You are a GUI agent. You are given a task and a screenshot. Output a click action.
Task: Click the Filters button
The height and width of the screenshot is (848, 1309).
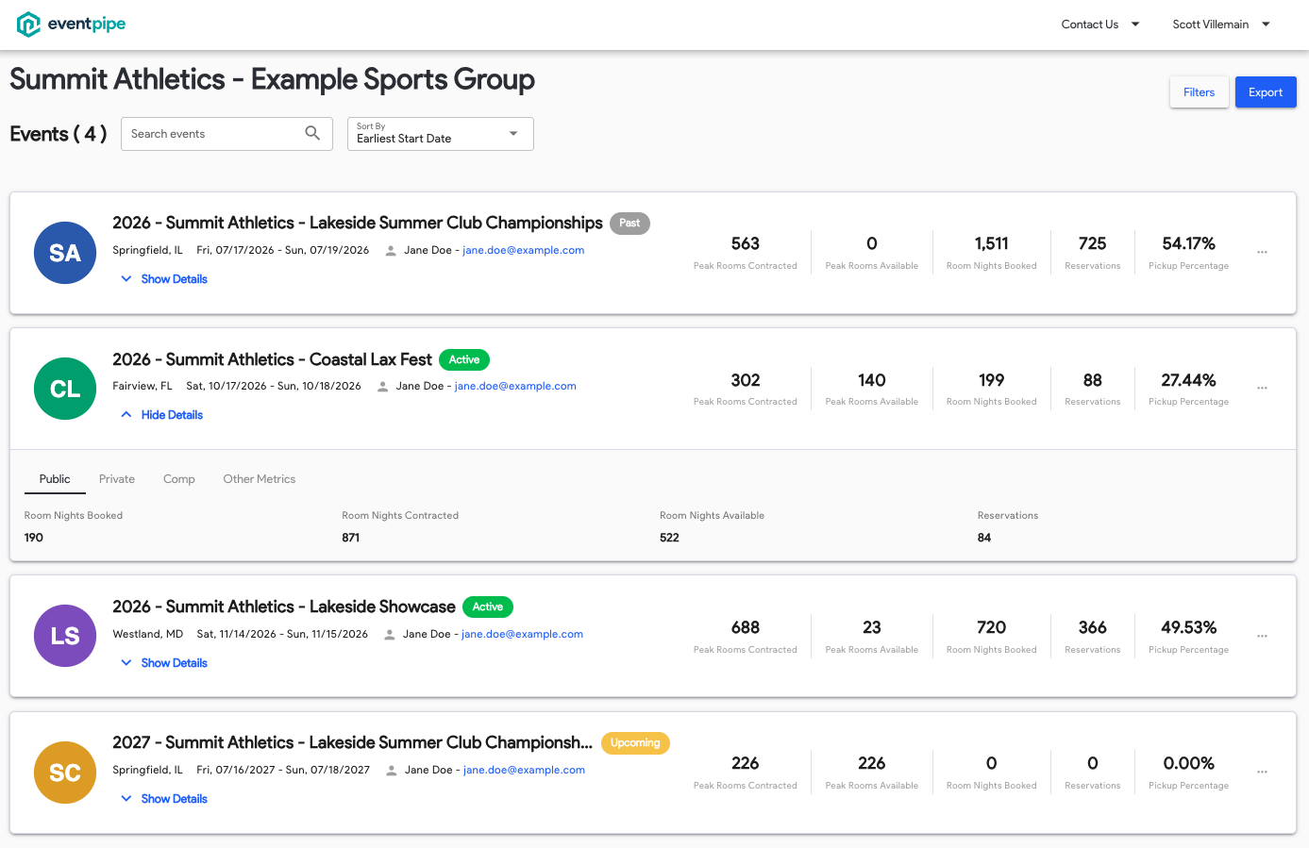coord(1200,92)
